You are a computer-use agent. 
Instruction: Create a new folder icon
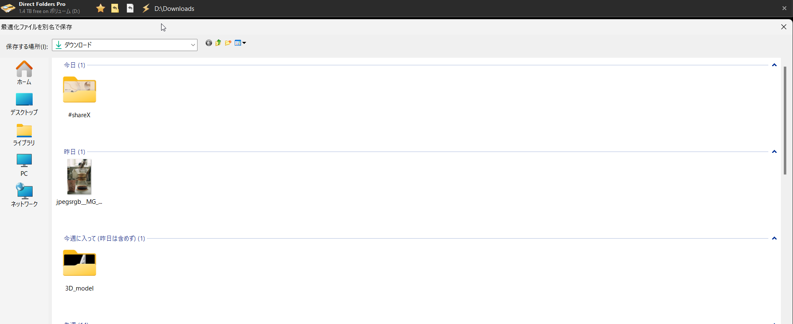tap(228, 43)
